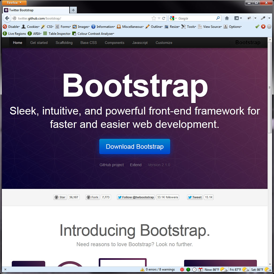Open the Bookmarks star toolbar button
Viewport: 274px width, 274px height.
(x=237, y=18)
